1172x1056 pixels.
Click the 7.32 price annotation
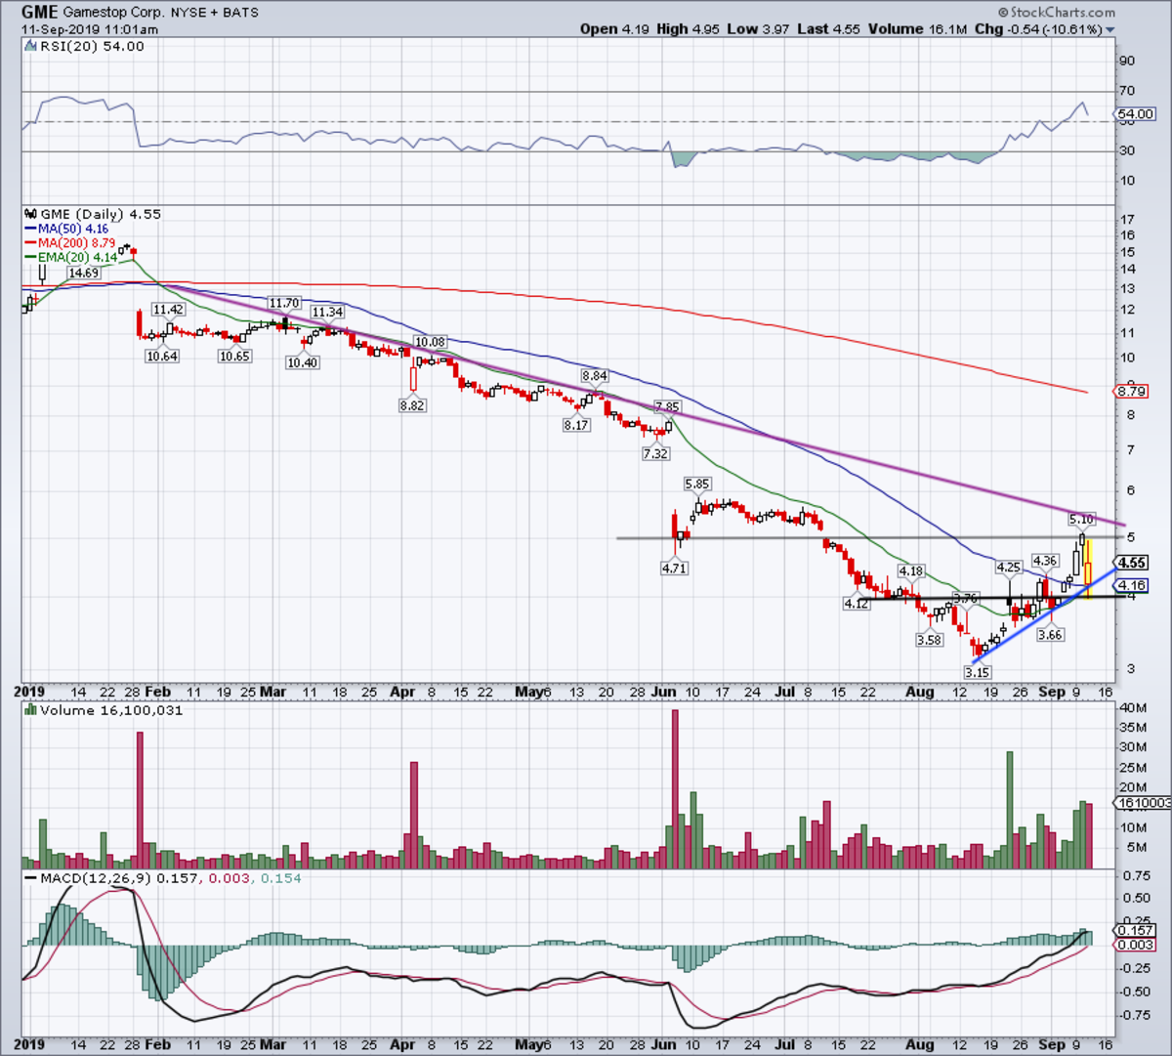click(655, 454)
